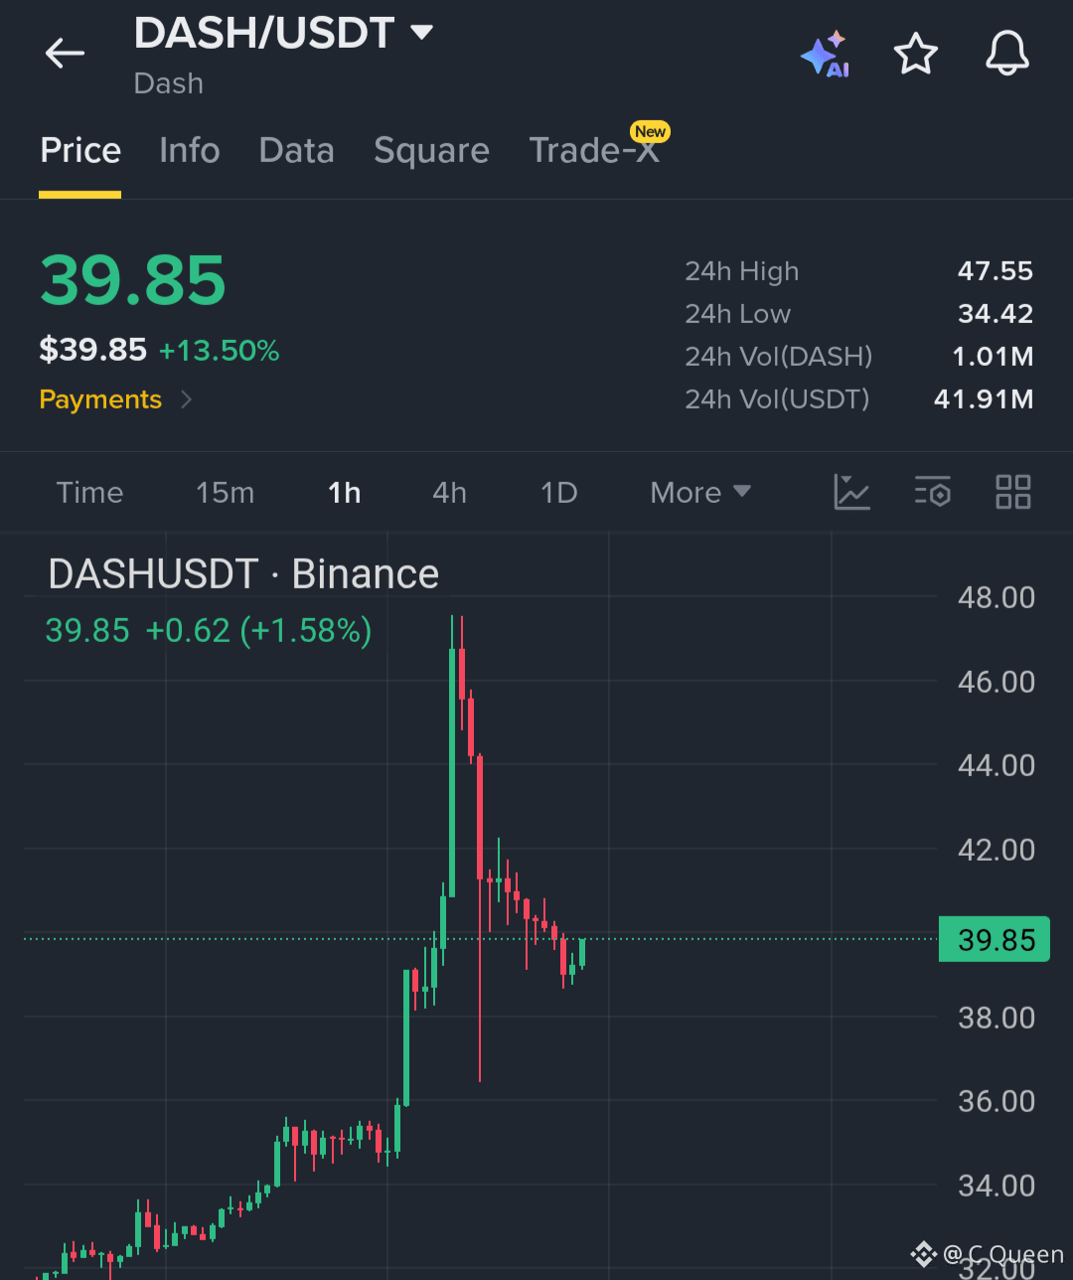Tap the large 39.85 price
The image size is (1073, 1280).
(x=133, y=280)
